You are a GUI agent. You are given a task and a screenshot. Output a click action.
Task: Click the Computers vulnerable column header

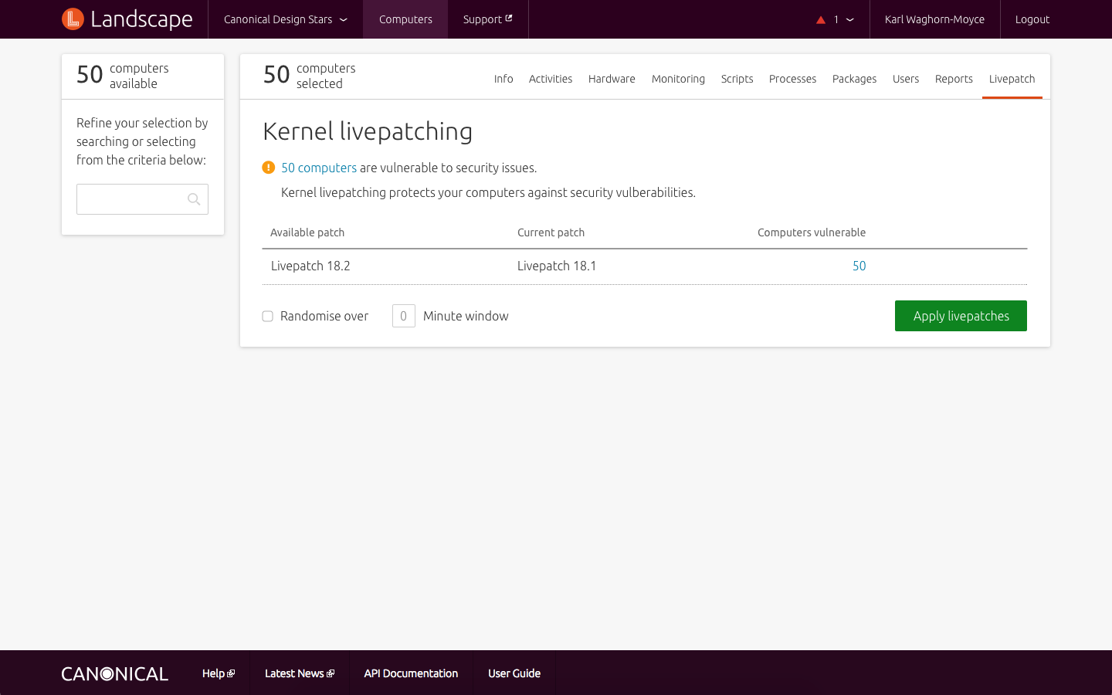[x=812, y=232]
